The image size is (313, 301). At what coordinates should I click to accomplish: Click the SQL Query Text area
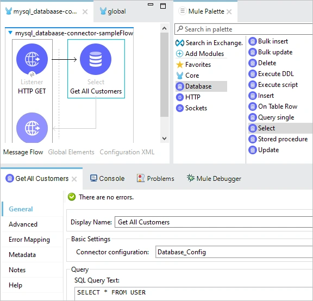pyautogui.click(x=193, y=293)
